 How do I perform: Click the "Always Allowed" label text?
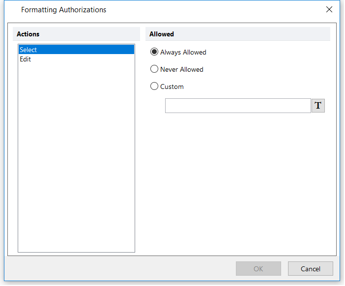click(183, 52)
